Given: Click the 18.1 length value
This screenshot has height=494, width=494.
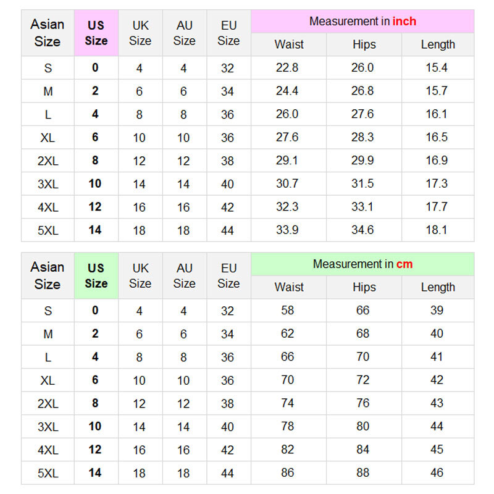Looking at the screenshot, I should pyautogui.click(x=437, y=230).
